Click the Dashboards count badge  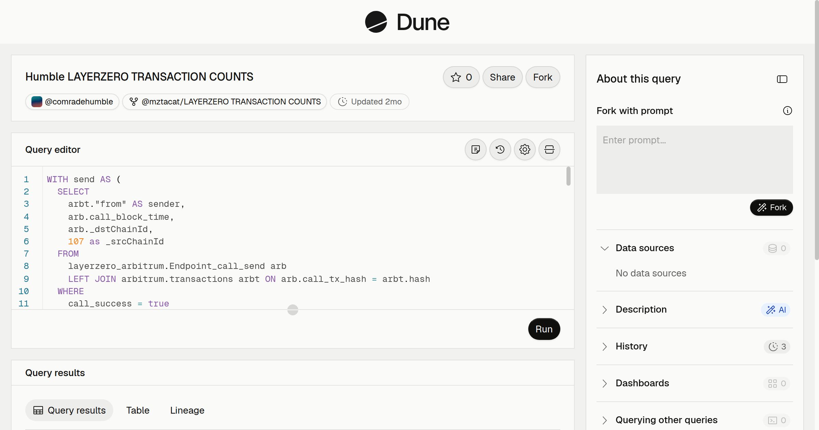pyautogui.click(x=777, y=383)
